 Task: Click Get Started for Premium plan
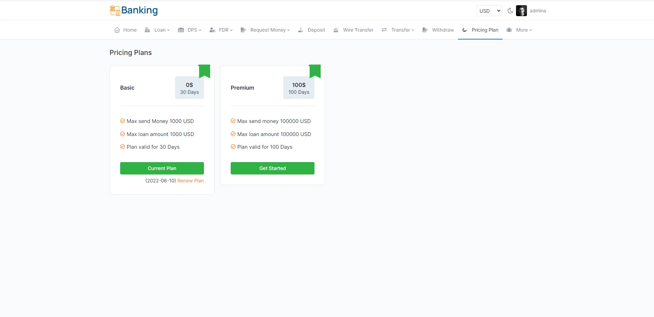[272, 168]
